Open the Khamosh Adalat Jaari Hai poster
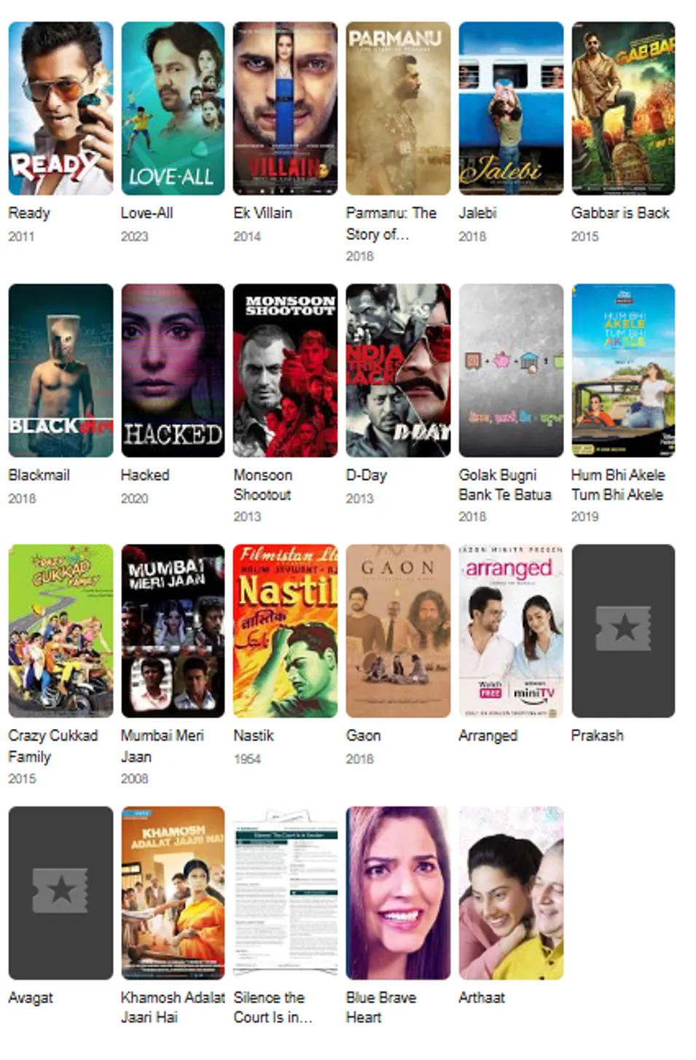Viewport: 696px width, 1060px height. (173, 892)
